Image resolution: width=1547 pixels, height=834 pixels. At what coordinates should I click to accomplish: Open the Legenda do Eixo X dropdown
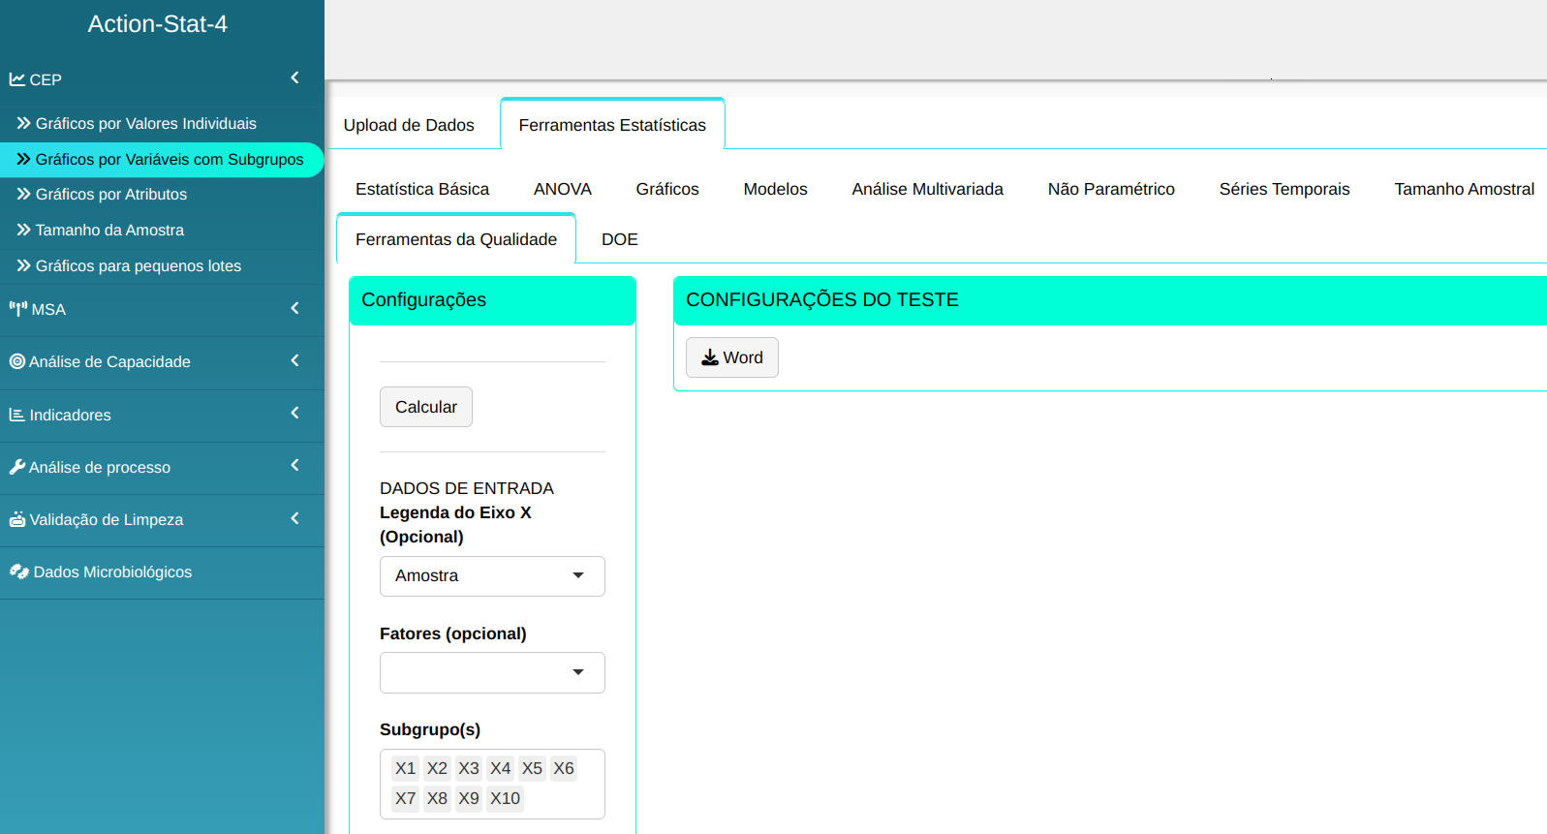(x=492, y=576)
